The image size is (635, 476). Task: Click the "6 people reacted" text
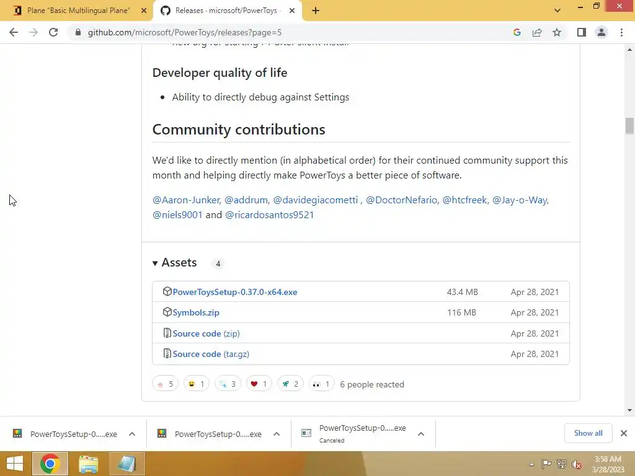tap(372, 384)
